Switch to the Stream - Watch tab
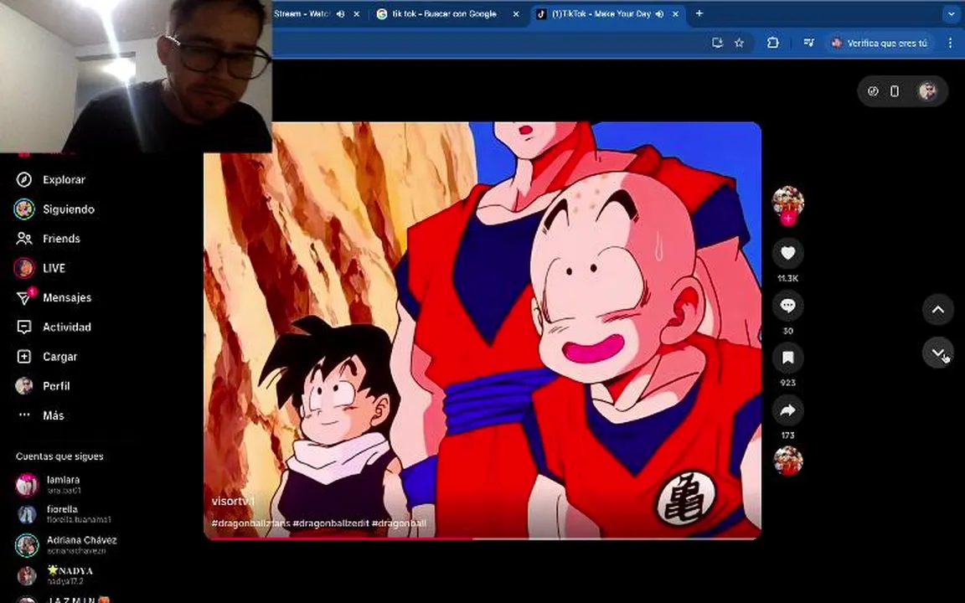965x603 pixels. point(302,13)
